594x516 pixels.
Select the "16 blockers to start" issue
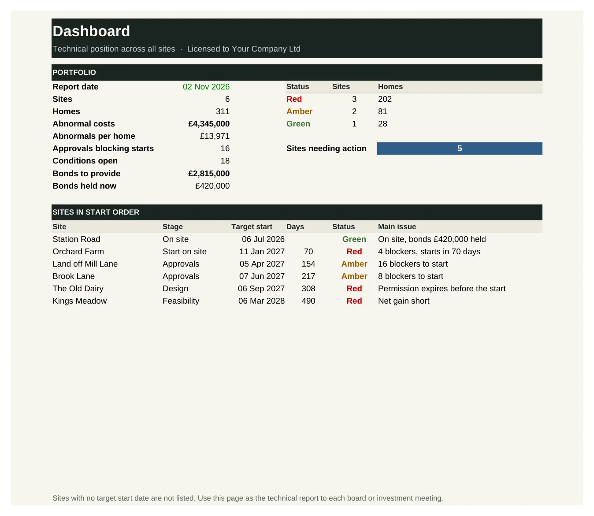413,264
